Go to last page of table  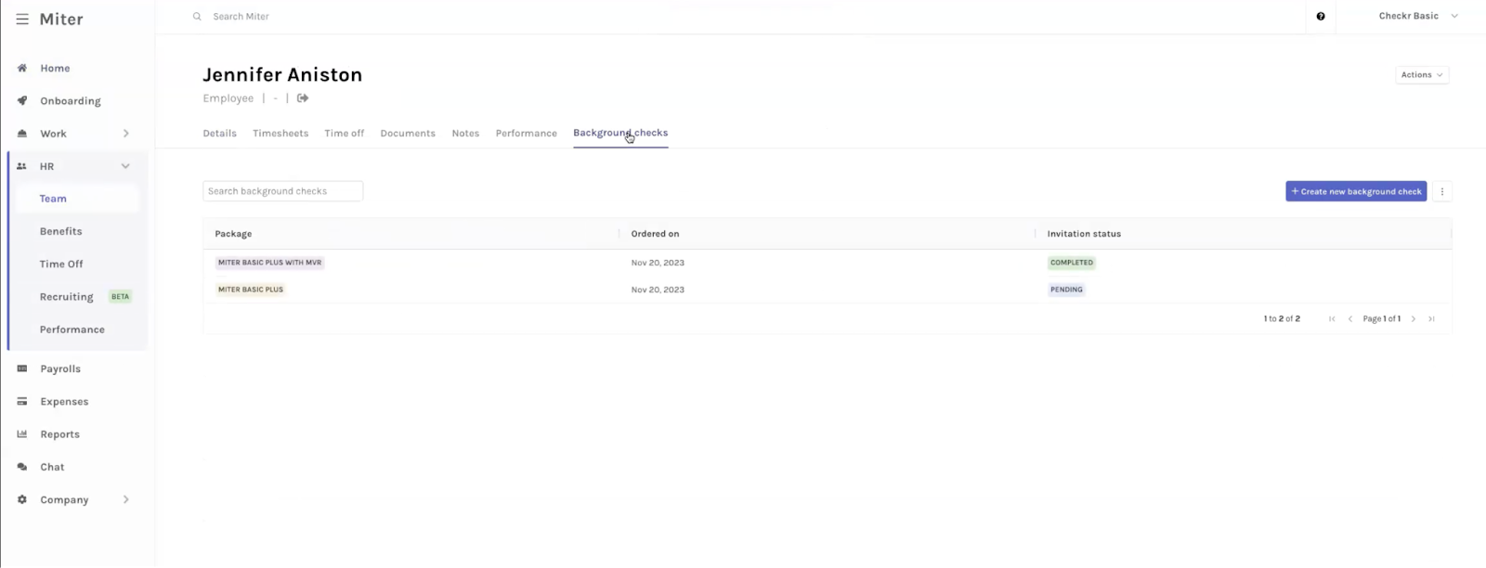point(1432,319)
